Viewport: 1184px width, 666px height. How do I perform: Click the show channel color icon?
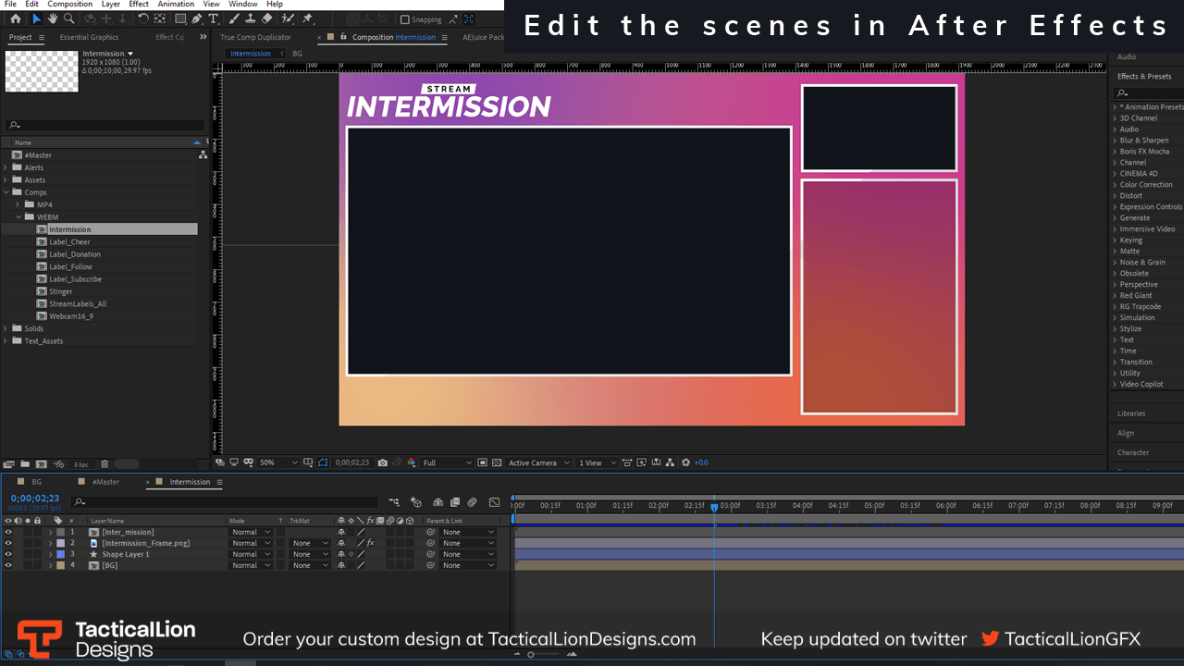(x=412, y=462)
